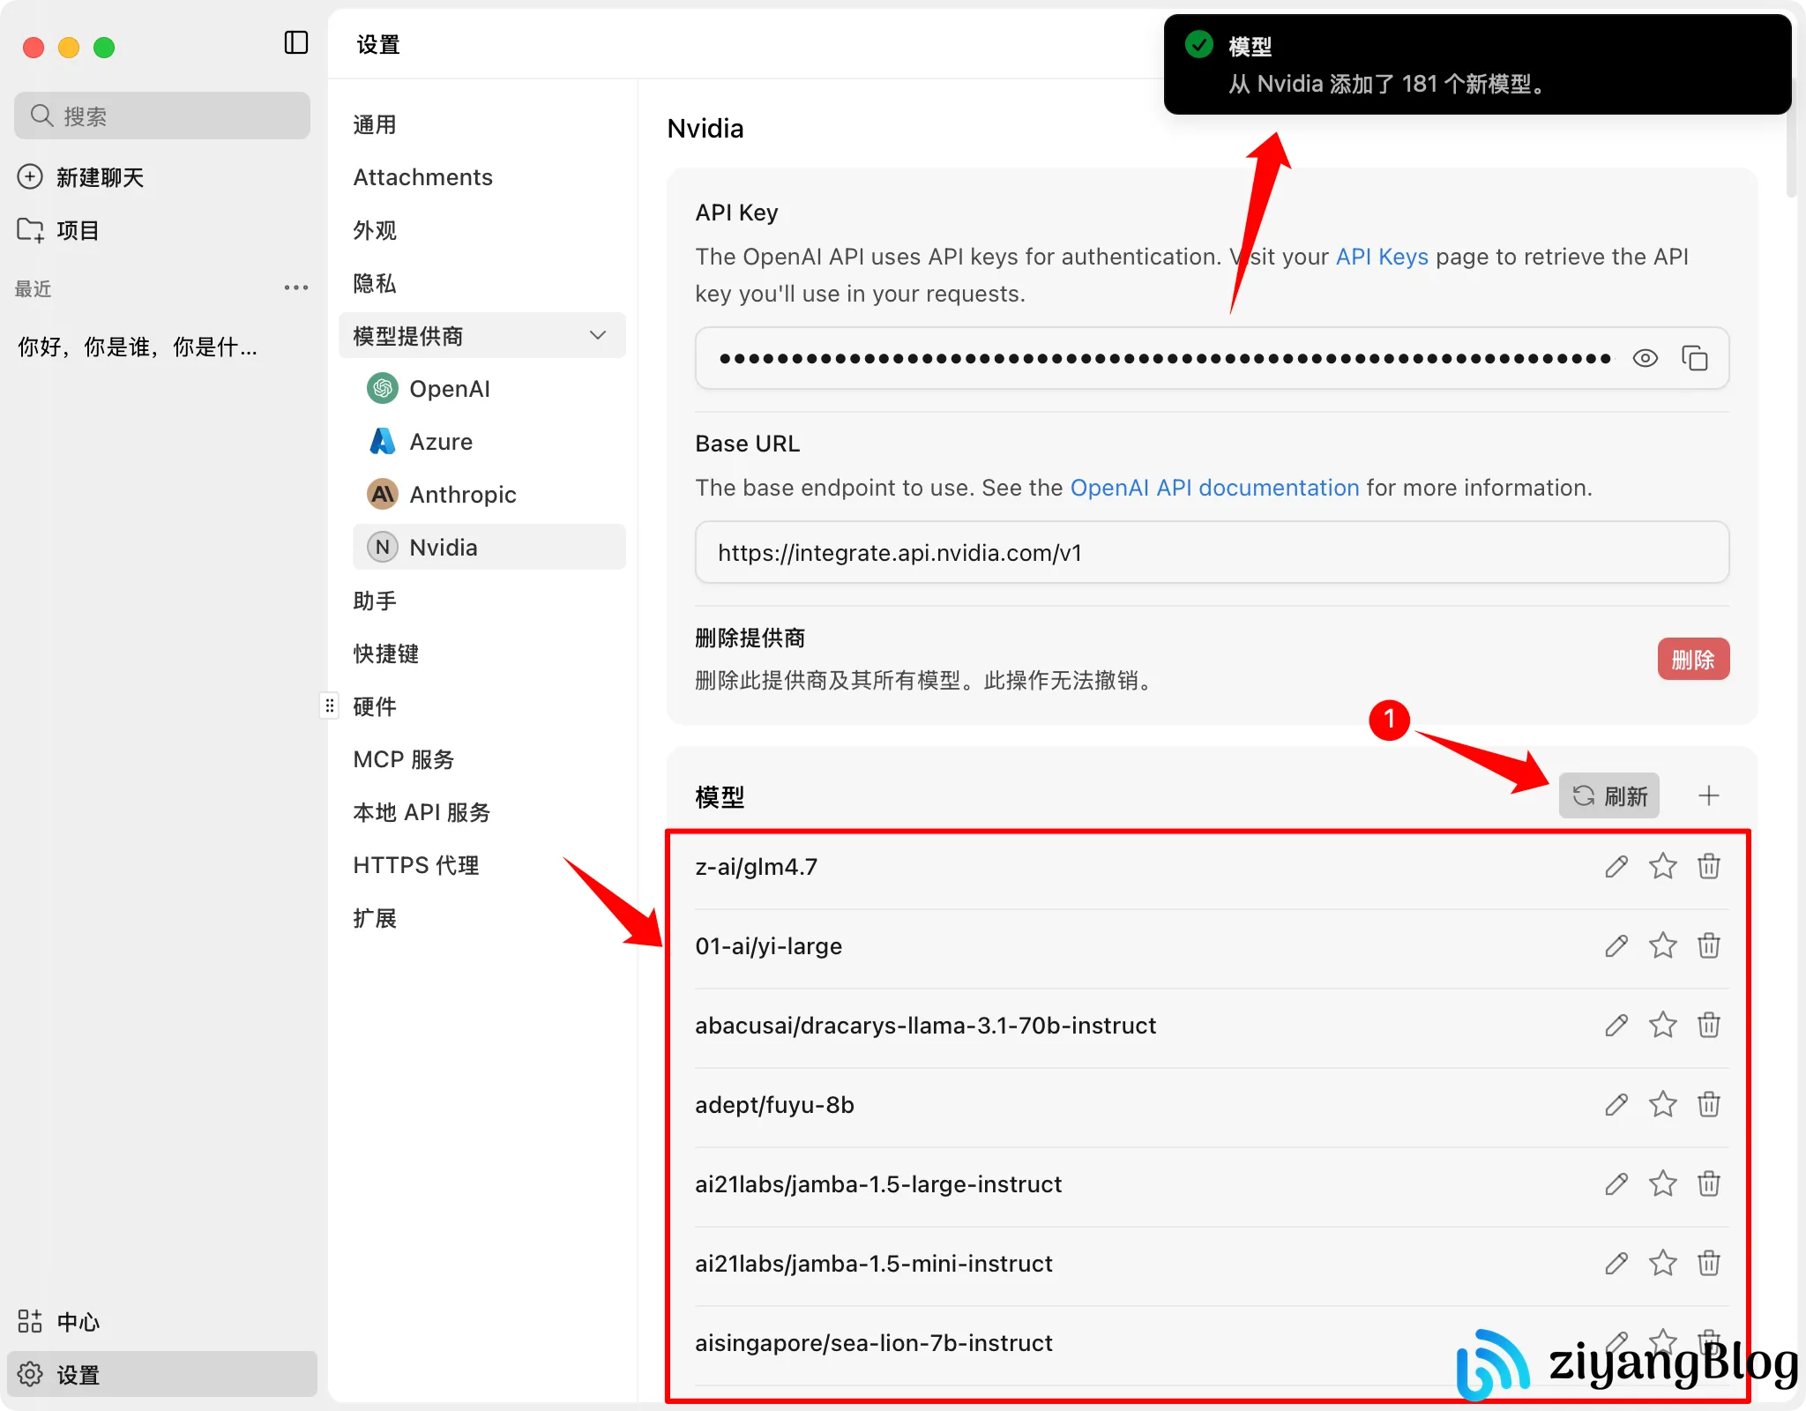Open 项目 from the sidebar
This screenshot has height=1411, width=1806.
[x=78, y=229]
